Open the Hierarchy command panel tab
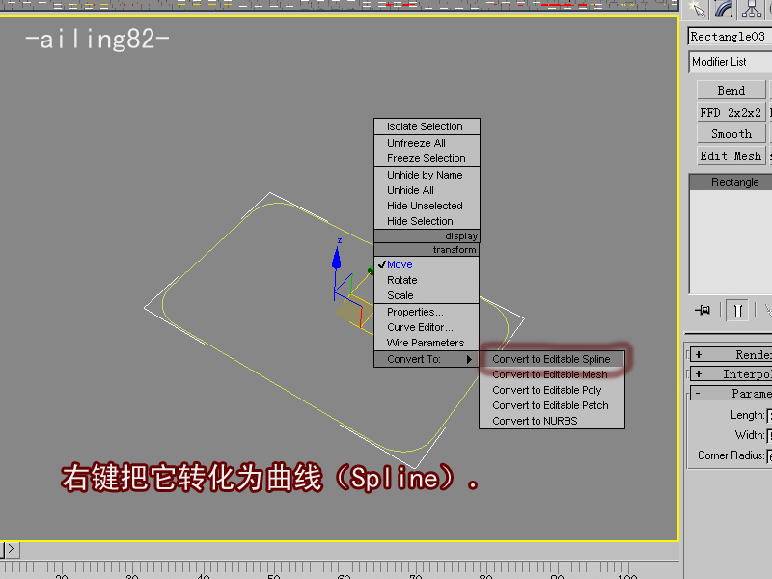The width and height of the screenshot is (772, 579). [x=752, y=10]
